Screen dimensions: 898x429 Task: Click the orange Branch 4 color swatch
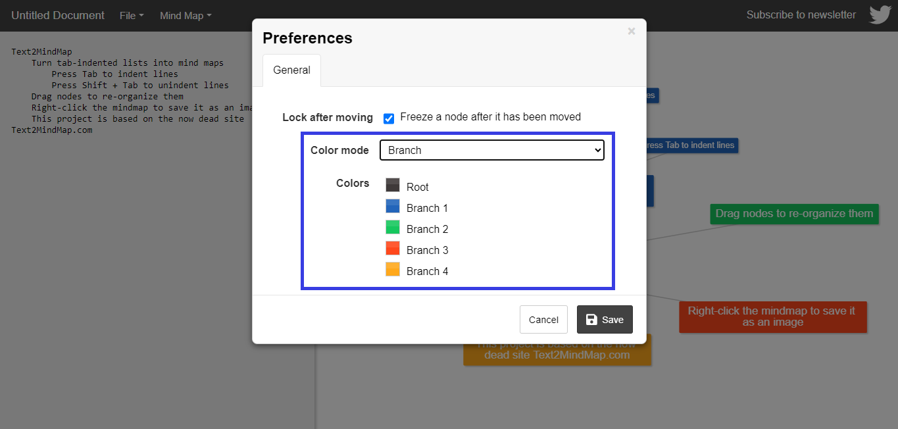[392, 269]
